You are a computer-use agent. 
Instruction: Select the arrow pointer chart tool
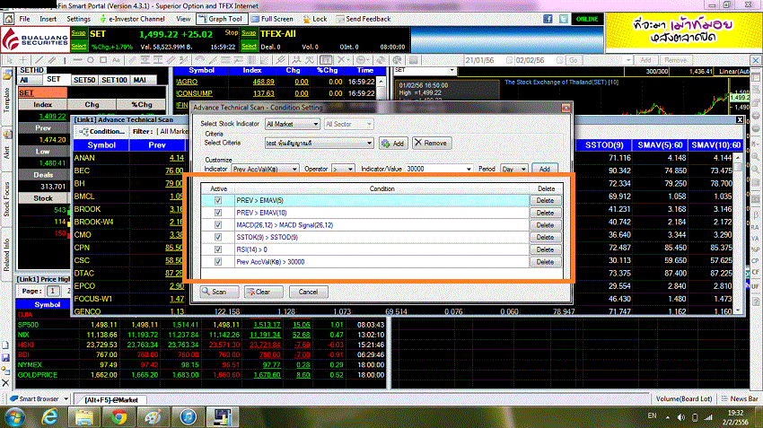click(9, 60)
